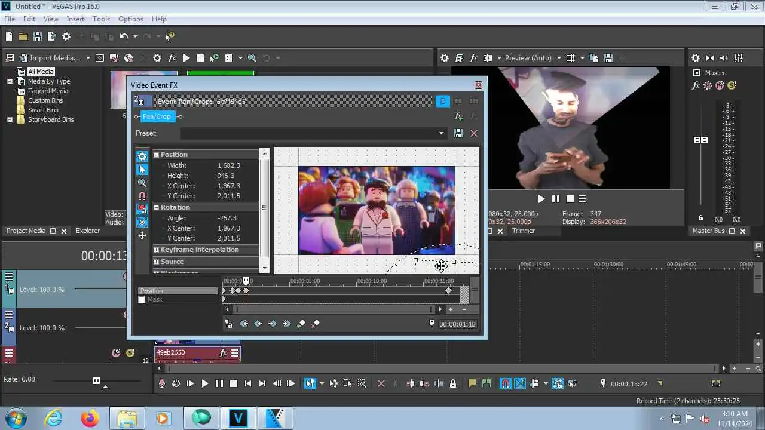Enable the Mask checkbox
This screenshot has width=765, height=430.
142,299
